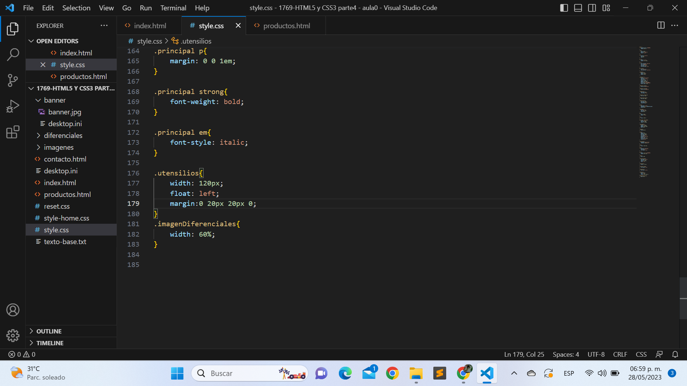The width and height of the screenshot is (687, 386).
Task: Expand the Timeline section
Action: [71, 343]
